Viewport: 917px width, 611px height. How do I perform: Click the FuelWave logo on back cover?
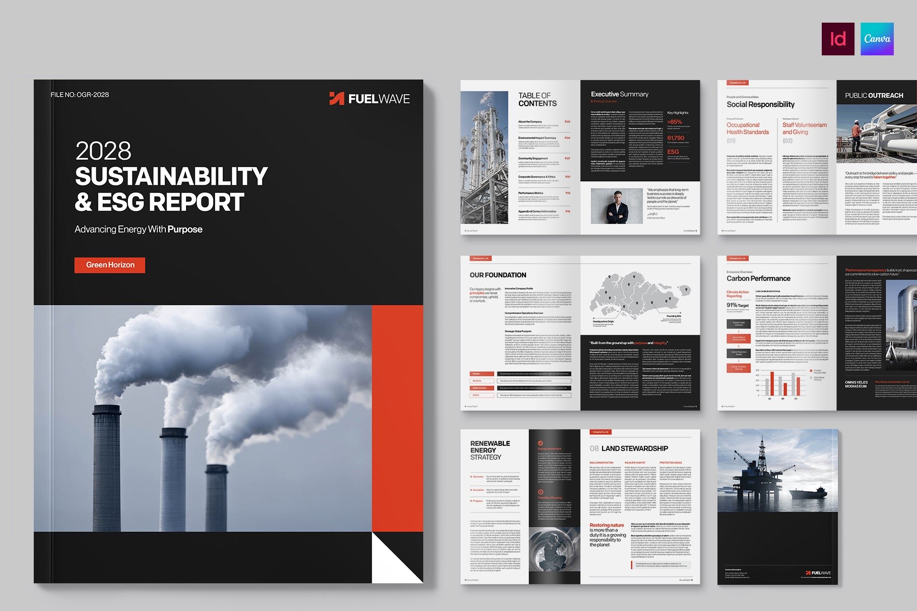pyautogui.click(x=818, y=573)
